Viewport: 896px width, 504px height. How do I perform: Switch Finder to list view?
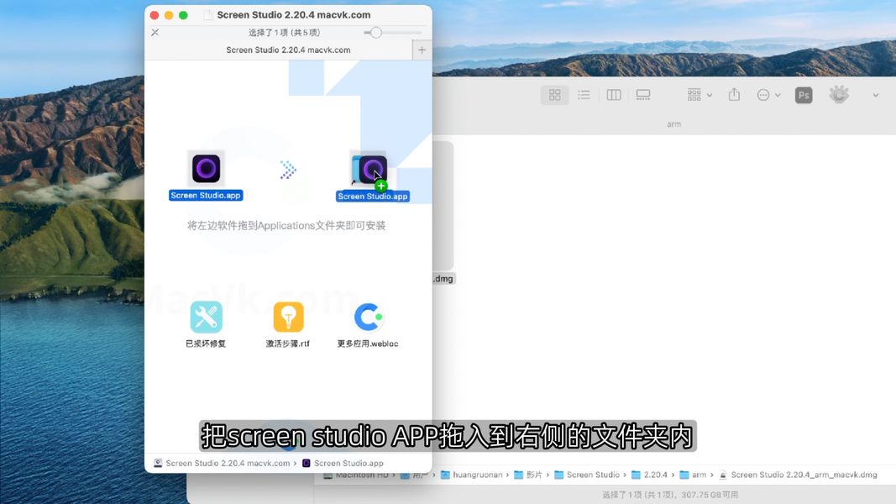584,95
